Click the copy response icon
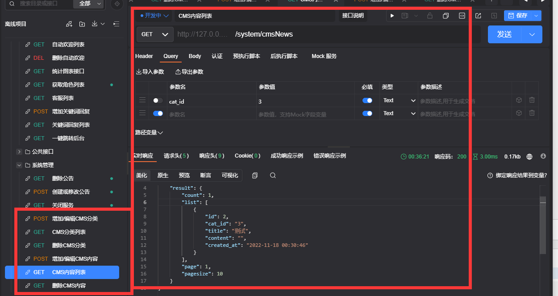 click(x=255, y=175)
